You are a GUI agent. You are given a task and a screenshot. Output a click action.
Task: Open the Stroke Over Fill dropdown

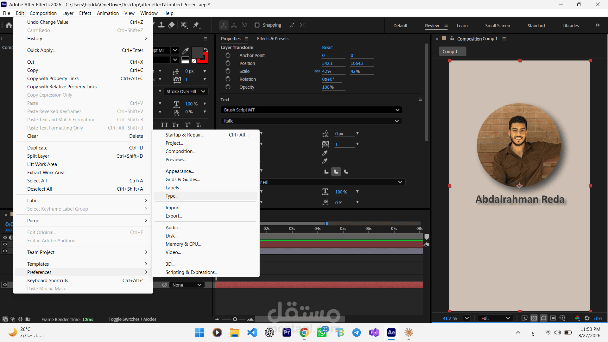click(186, 92)
